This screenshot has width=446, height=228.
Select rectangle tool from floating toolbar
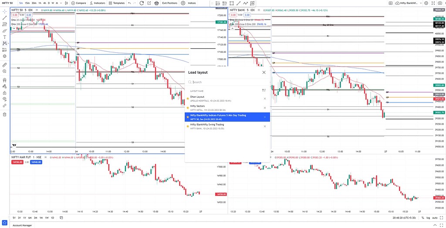point(232,3)
